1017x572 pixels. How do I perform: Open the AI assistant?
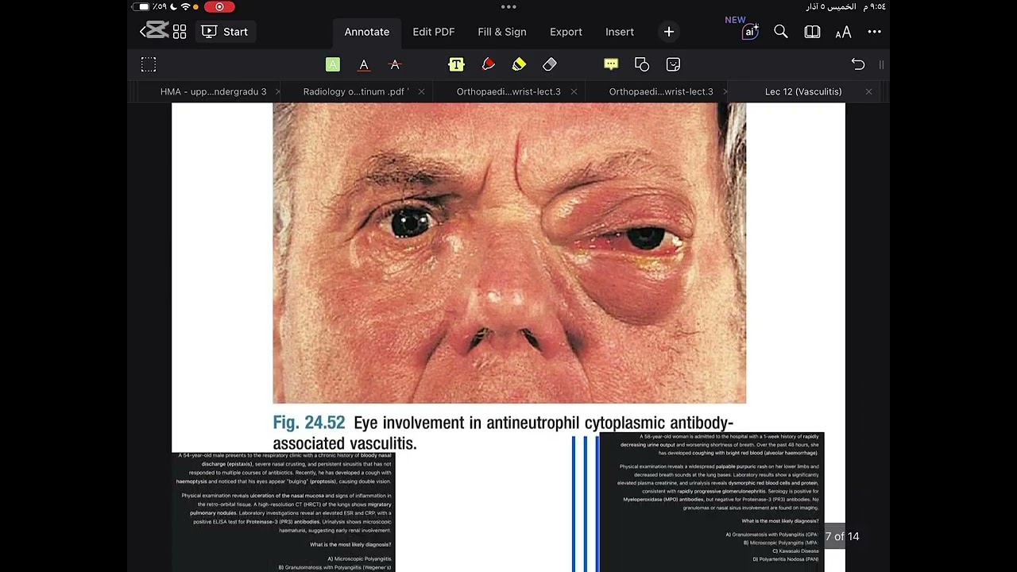(750, 32)
